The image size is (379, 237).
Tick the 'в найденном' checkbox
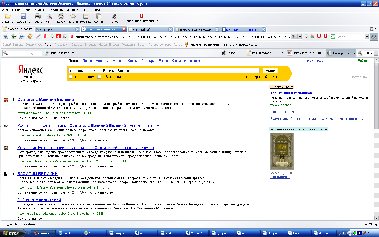click(x=71, y=77)
